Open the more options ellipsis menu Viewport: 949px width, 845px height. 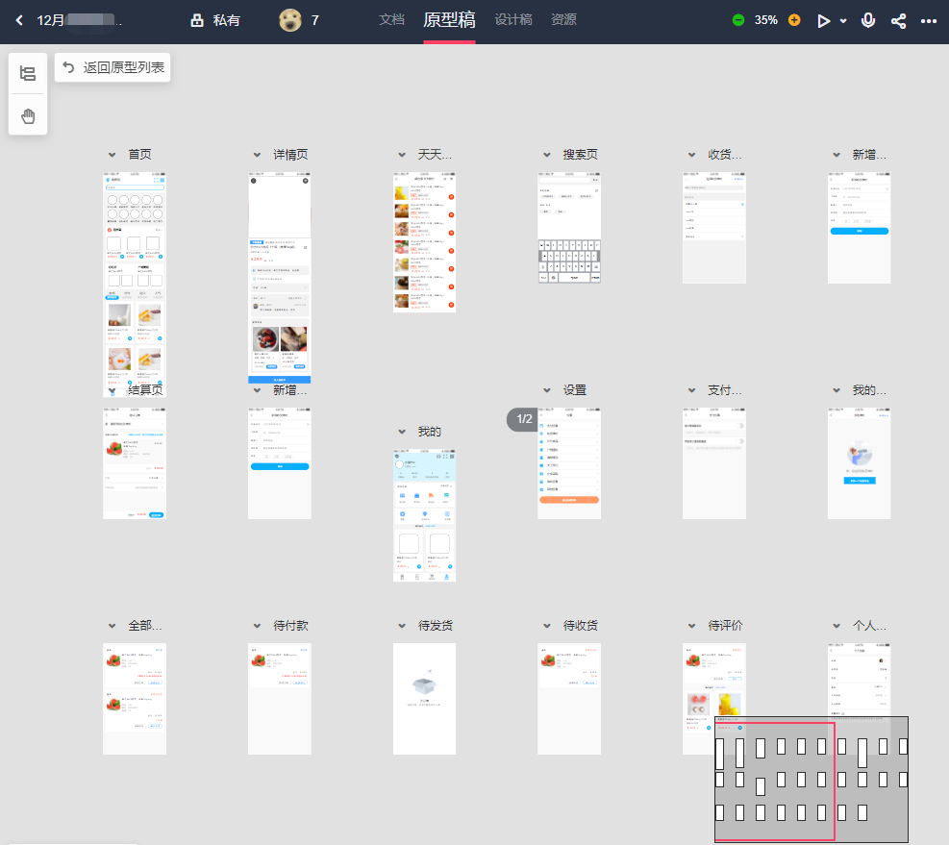[x=929, y=21]
